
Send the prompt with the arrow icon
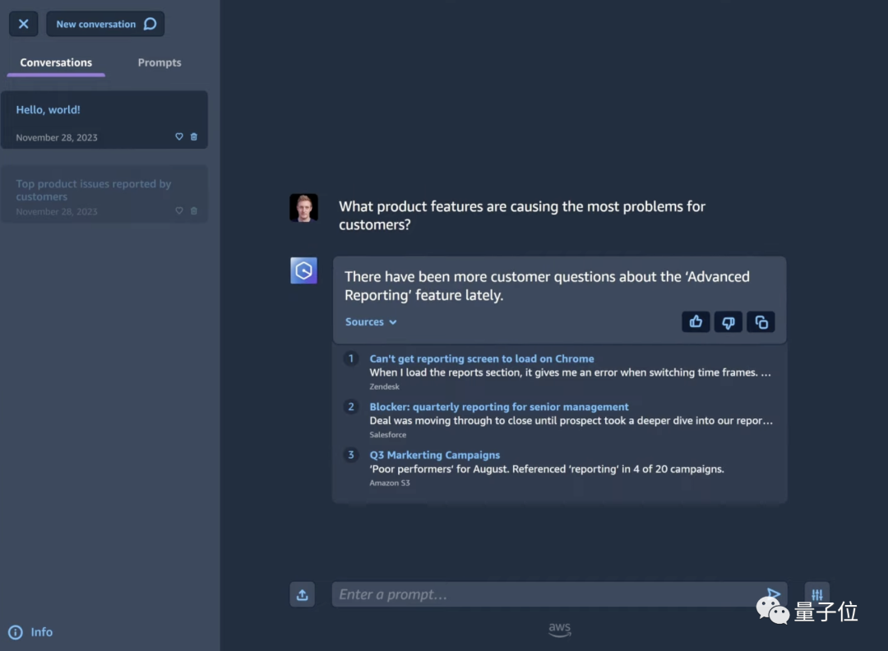click(x=773, y=594)
